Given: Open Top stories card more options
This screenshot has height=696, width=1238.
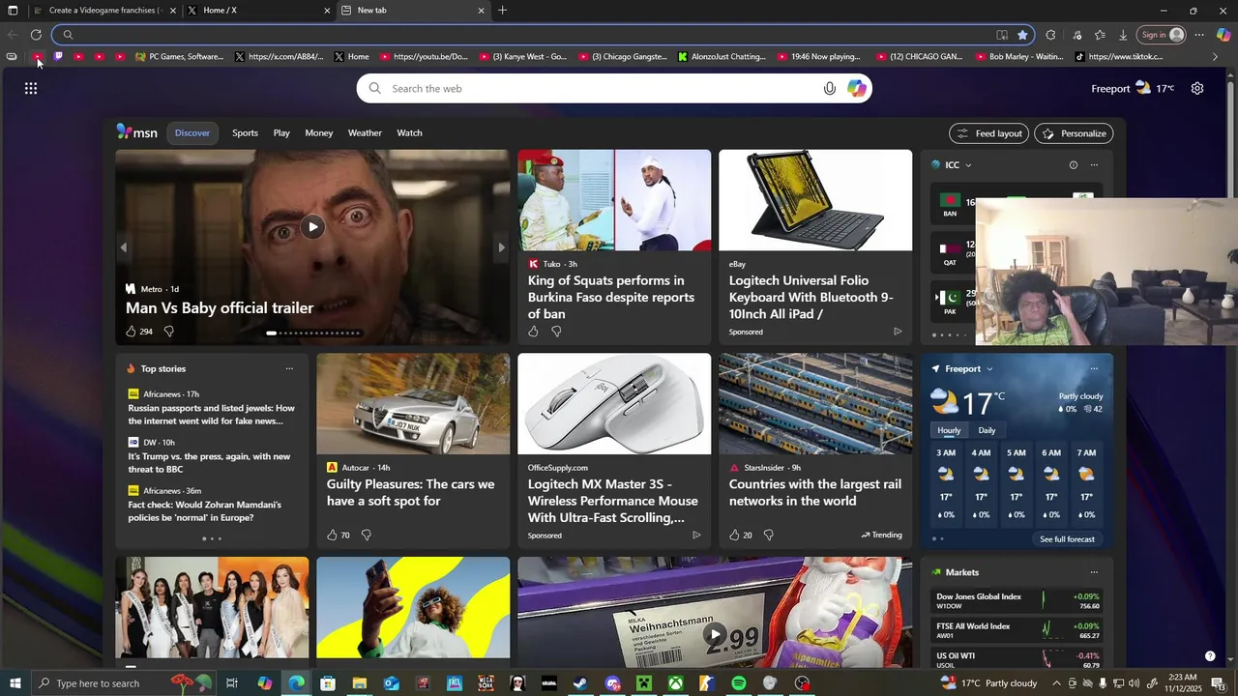Looking at the screenshot, I should (x=289, y=368).
